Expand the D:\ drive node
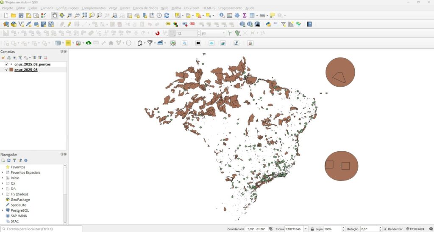Viewport: 434px width, 232px height. point(3,189)
